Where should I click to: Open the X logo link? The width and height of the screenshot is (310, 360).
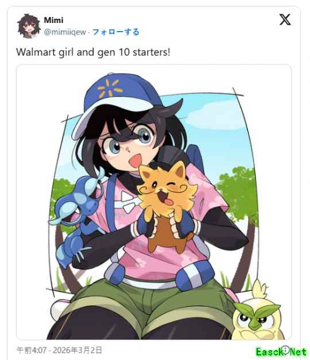[285, 20]
